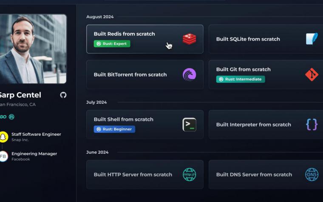Image resolution: width=323 pixels, height=202 pixels.
Task: Click the Interpreter curly braces icon
Action: 312,125
